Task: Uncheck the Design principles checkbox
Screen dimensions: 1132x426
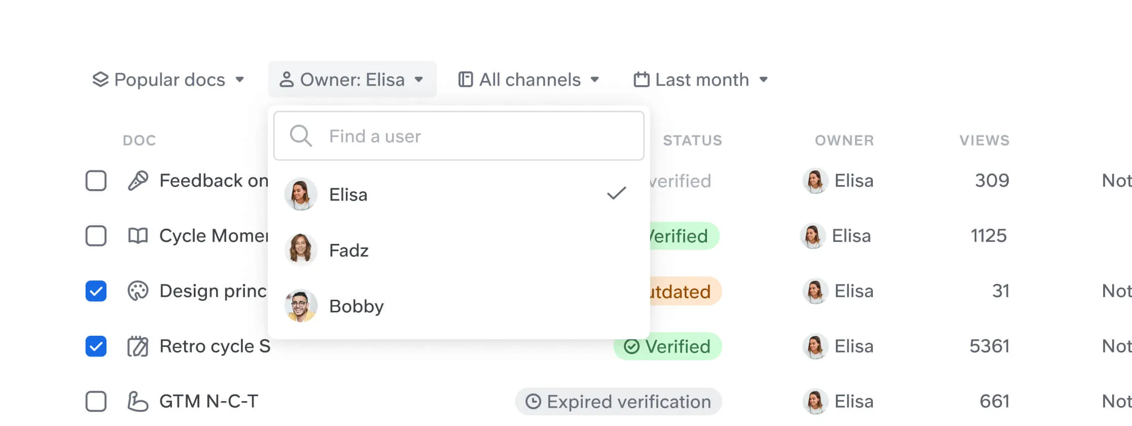Action: point(96,291)
